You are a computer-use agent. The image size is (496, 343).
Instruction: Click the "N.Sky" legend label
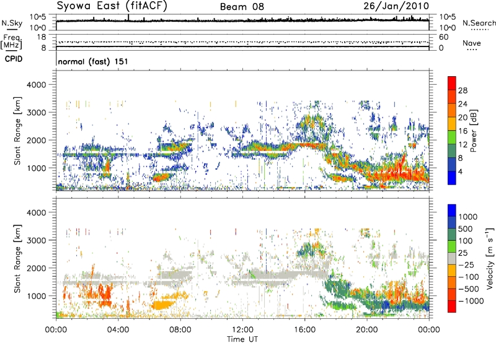12,23
